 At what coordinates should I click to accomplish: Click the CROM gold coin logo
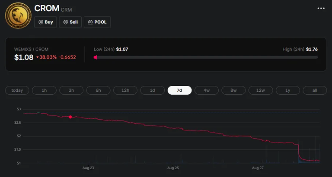[x=18, y=16]
